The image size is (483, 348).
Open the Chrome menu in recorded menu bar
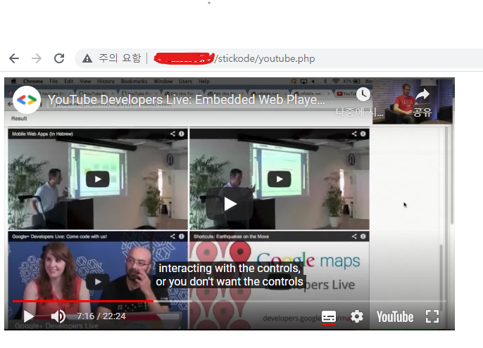click(x=33, y=82)
